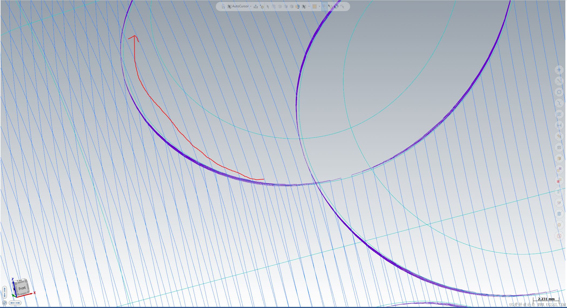Click the surface quick mask icon

559,136
